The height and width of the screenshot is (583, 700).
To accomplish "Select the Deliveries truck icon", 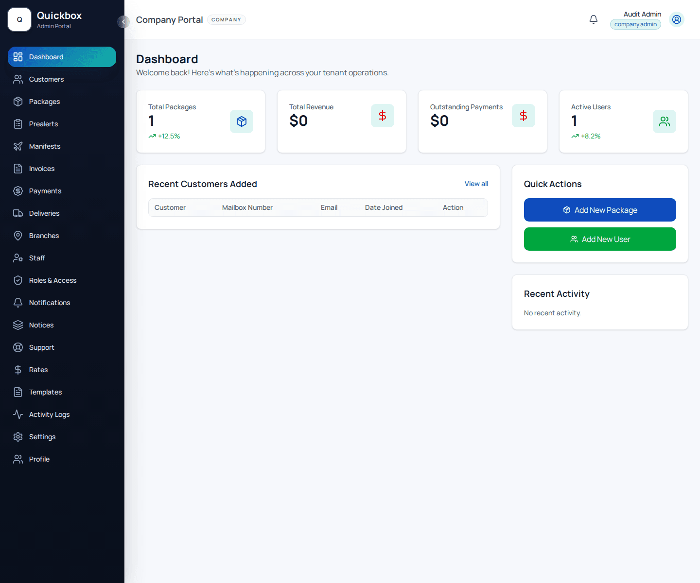I will (x=18, y=213).
